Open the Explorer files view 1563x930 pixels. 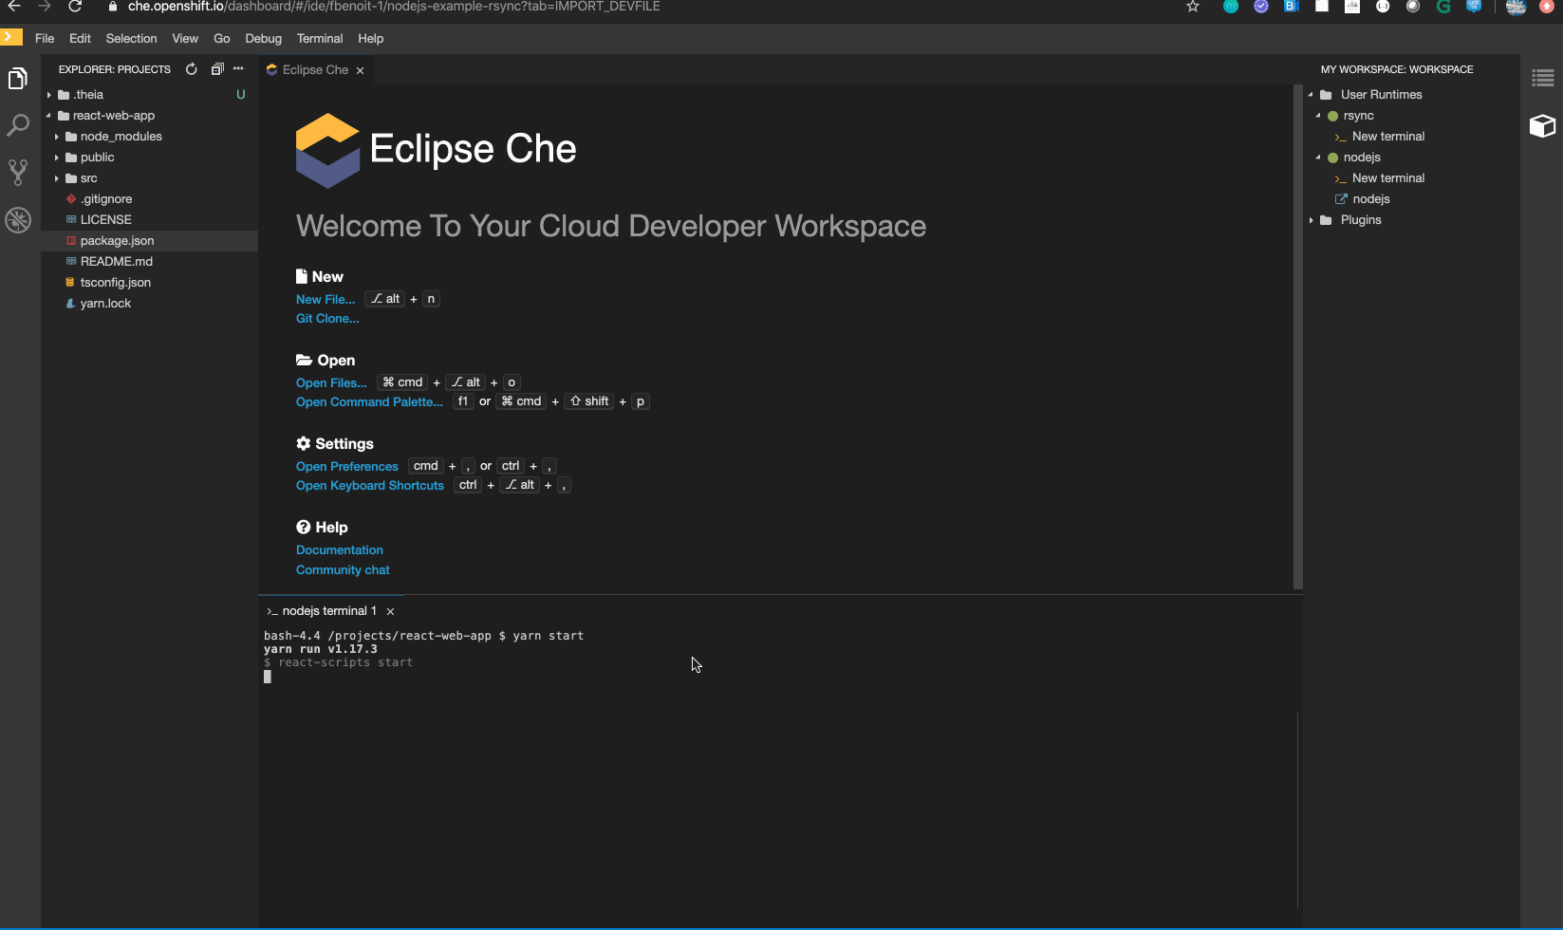point(18,78)
